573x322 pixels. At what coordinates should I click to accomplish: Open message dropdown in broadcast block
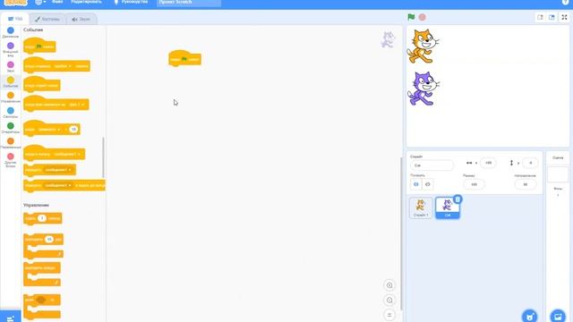click(57, 170)
